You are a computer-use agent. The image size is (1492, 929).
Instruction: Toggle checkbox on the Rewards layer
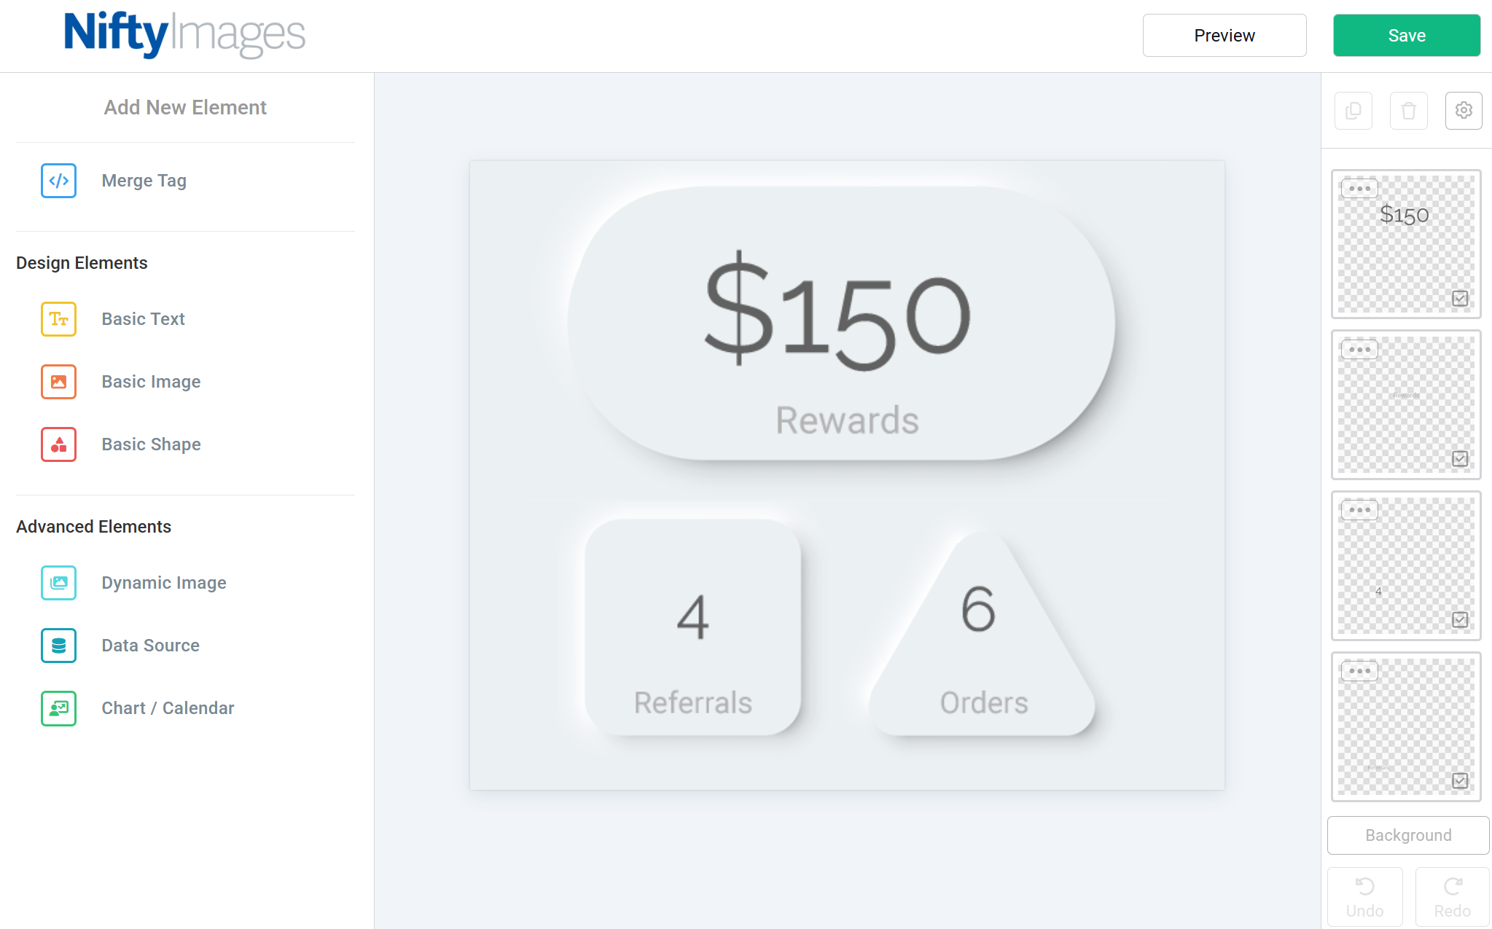[x=1458, y=459]
